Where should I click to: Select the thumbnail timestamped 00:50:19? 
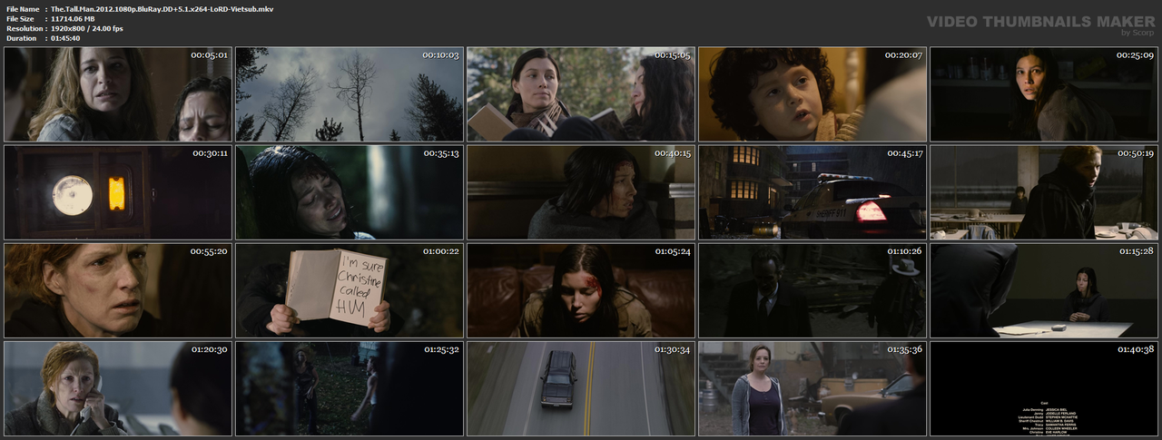point(1044,191)
